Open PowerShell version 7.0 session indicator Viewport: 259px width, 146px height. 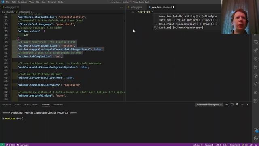click(245, 145)
